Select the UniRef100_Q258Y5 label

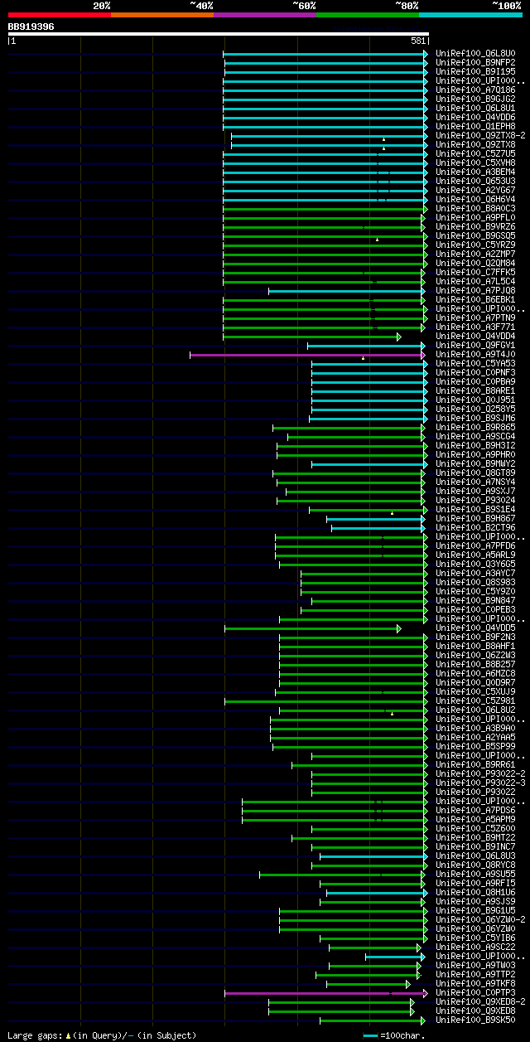point(475,410)
